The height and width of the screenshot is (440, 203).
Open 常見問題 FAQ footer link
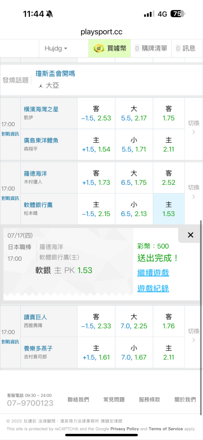coord(114,400)
